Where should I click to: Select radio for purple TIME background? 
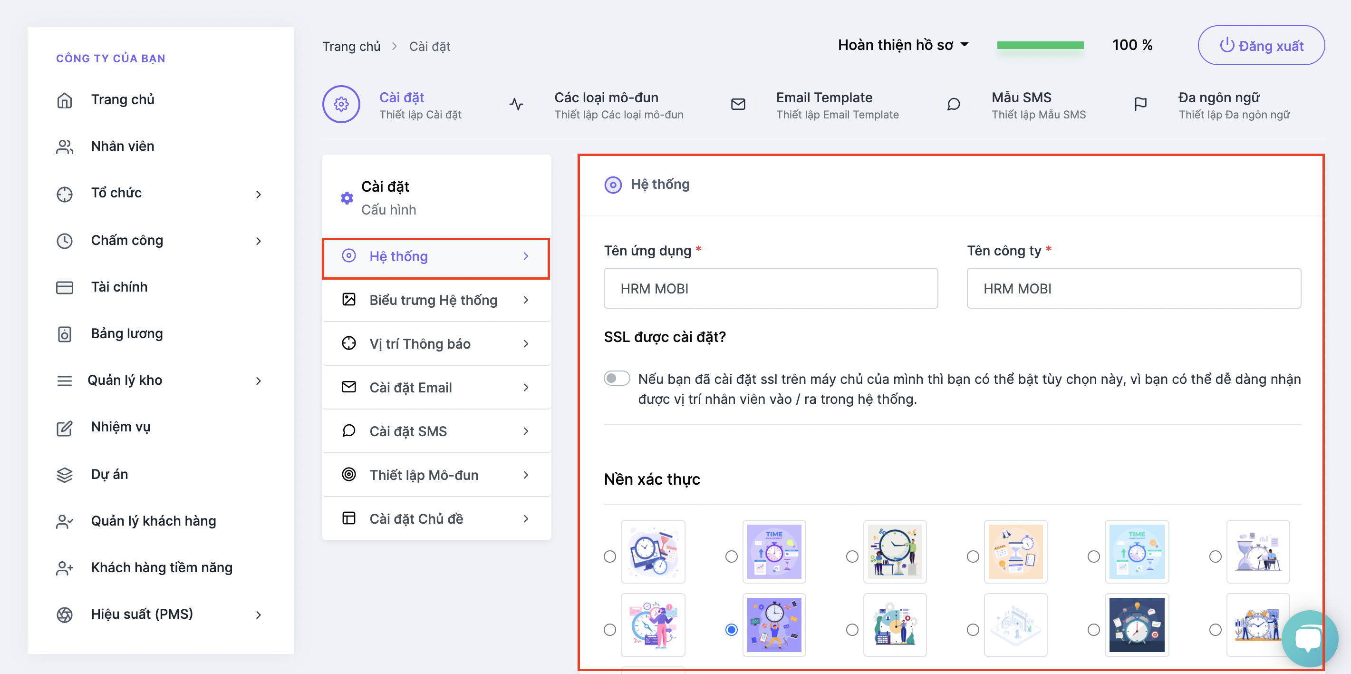point(731,557)
